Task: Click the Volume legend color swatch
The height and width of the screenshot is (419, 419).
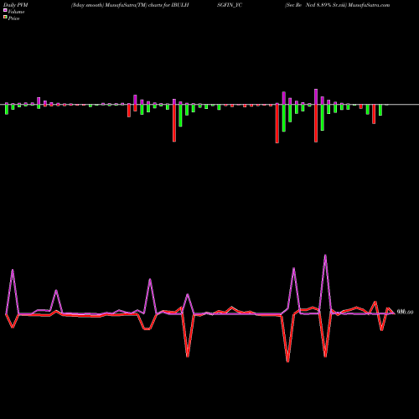Action: click(5, 11)
